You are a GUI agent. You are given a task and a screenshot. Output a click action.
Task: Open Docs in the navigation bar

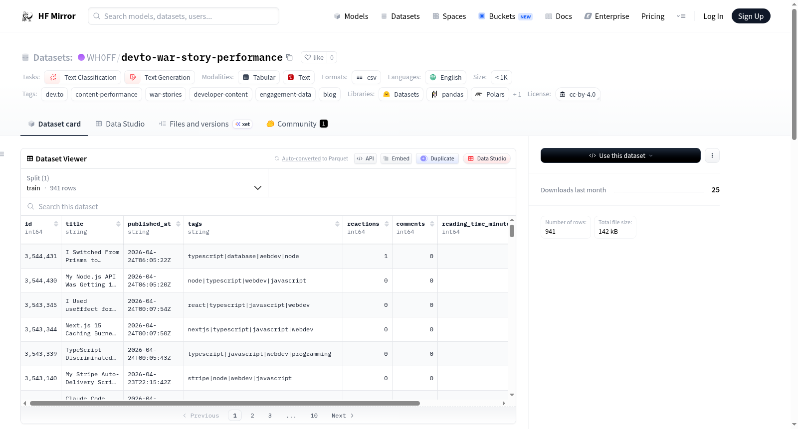(559, 16)
